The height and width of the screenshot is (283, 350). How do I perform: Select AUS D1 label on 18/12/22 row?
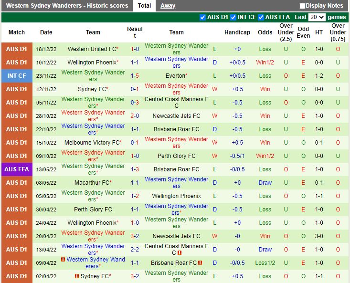(17, 49)
